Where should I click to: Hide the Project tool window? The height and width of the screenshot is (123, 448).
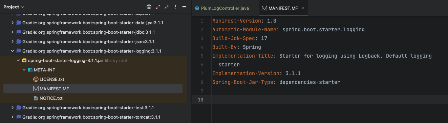tap(184, 7)
